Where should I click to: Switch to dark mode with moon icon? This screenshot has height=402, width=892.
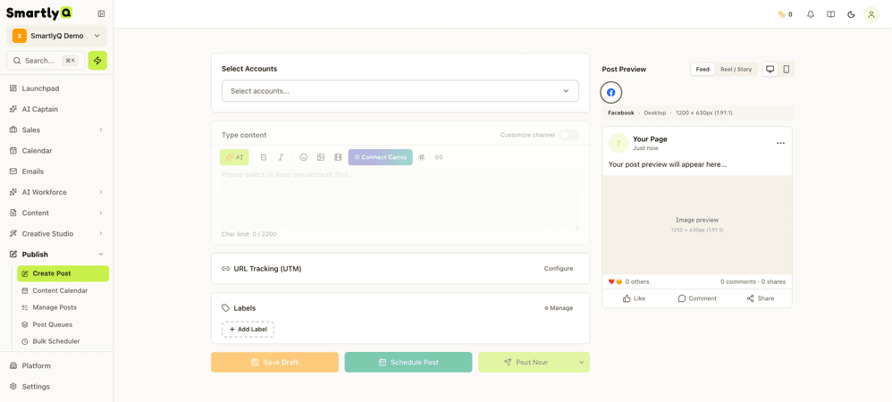click(851, 15)
